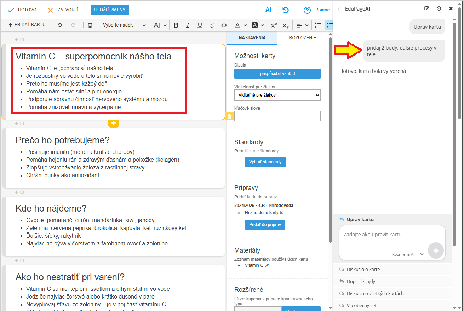Open the 'Vyberte nadpis' heading dropdown
The image size is (464, 312).
[124, 25]
